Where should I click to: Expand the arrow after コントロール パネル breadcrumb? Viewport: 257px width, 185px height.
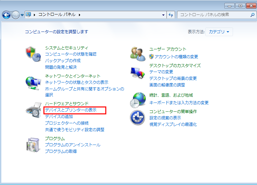(x=80, y=15)
